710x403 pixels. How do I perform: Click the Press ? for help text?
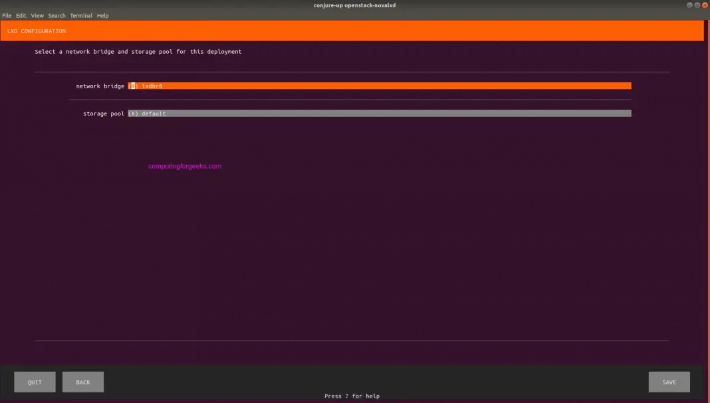tap(351, 395)
